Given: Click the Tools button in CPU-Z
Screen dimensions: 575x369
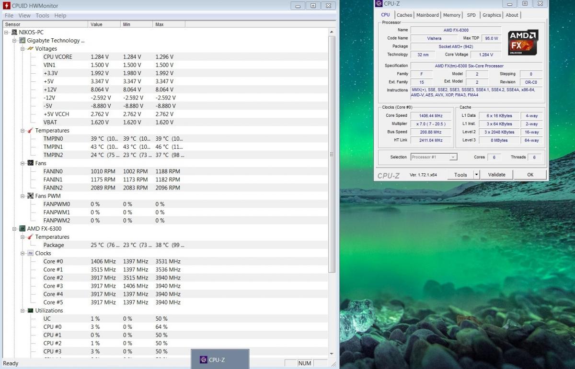Looking at the screenshot, I should coord(460,175).
